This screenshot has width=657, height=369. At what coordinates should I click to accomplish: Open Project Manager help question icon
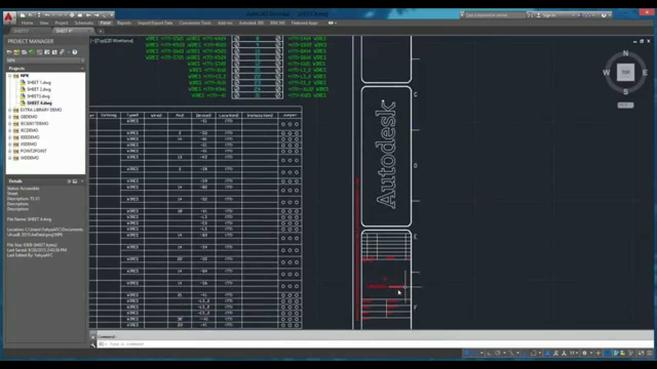point(74,52)
